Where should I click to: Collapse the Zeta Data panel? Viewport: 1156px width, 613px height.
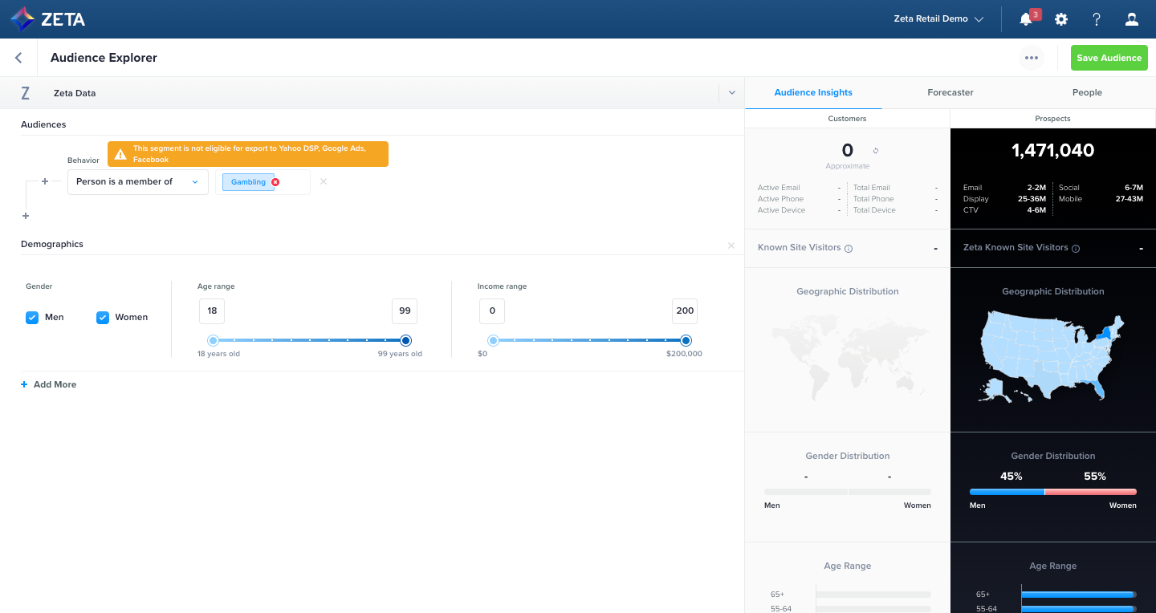[731, 92]
